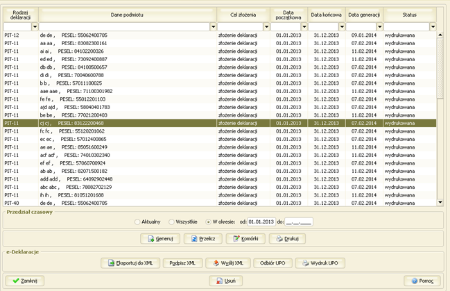The width and height of the screenshot is (450, 291).
Task: Close the window with Zamknij
Action: 25,281
